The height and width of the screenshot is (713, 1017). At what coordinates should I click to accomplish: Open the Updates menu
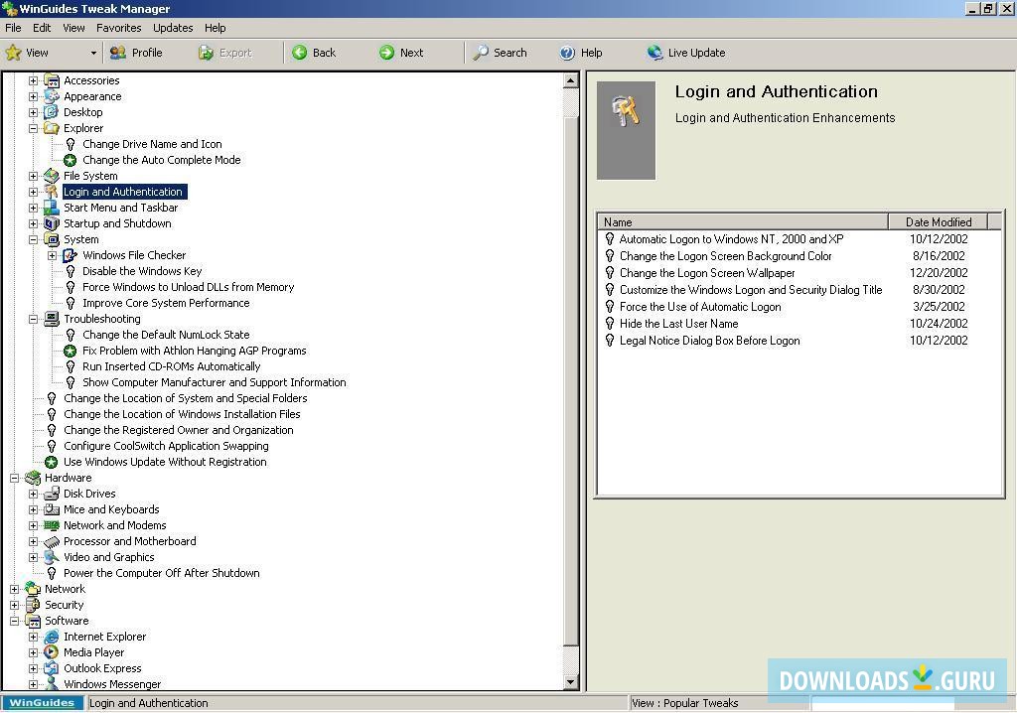(173, 28)
